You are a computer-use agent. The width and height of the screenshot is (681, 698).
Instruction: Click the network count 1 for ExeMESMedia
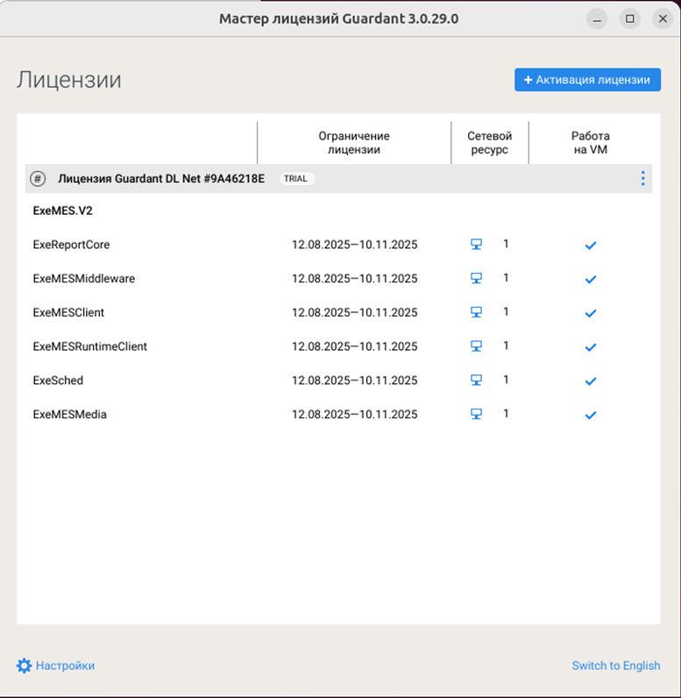tap(506, 414)
